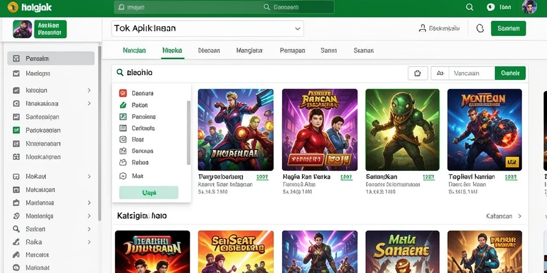Click the icon button left of Aa field
Image resolution: width=547 pixels, height=273 pixels.
click(x=418, y=73)
